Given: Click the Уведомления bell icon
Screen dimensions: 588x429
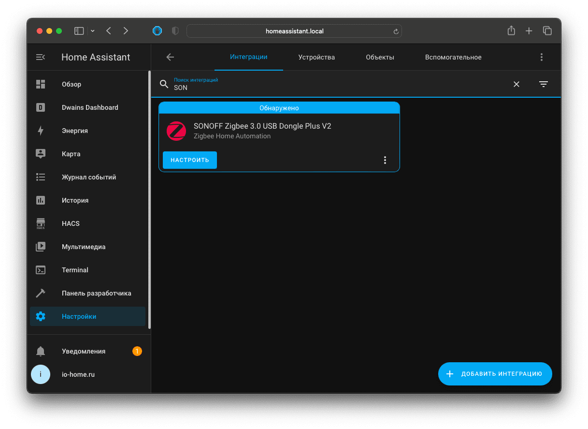Looking at the screenshot, I should pyautogui.click(x=41, y=351).
